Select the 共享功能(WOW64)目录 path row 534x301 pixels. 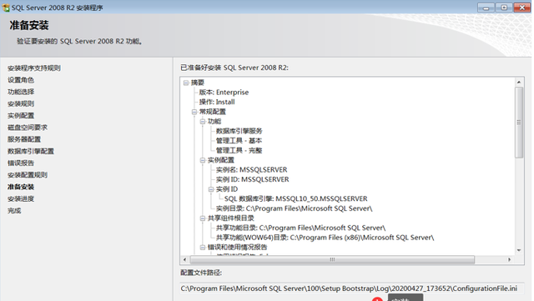coord(325,238)
